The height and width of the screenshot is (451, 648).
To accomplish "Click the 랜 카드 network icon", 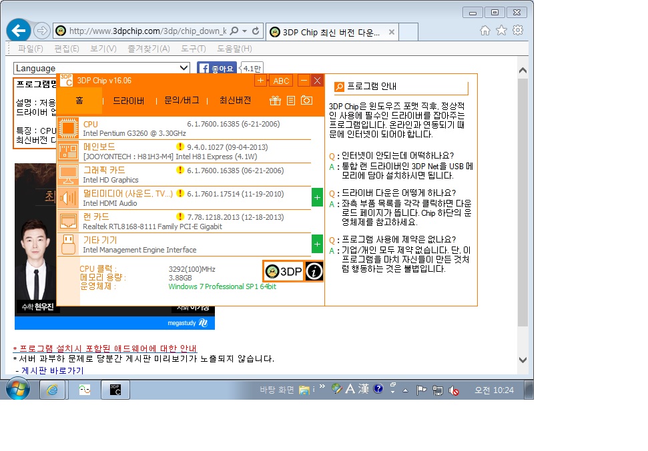I will pos(68,221).
